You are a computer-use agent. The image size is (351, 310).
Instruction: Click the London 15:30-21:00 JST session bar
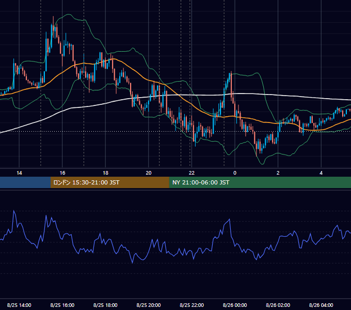pyautogui.click(x=109, y=182)
